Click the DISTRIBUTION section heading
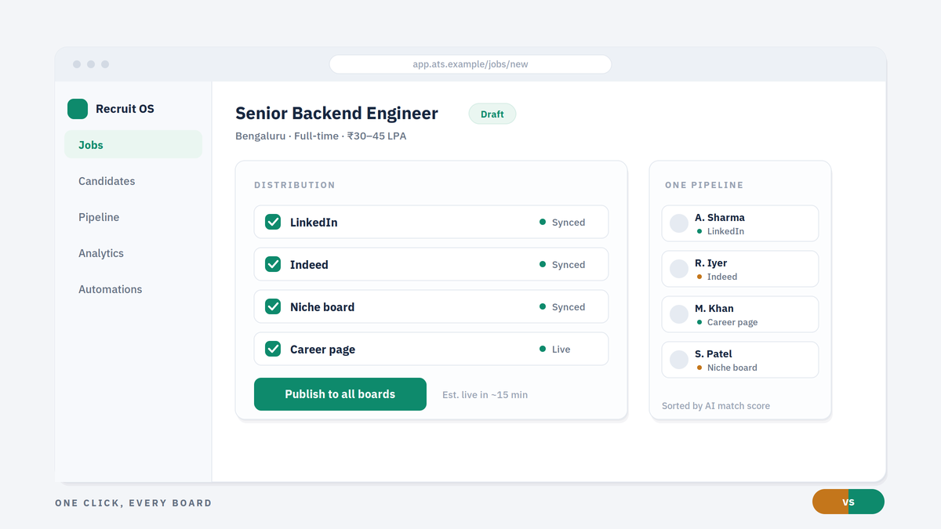941x529 pixels. pos(295,185)
